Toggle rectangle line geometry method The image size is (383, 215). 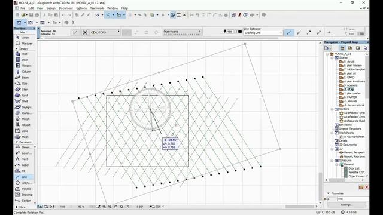point(146,32)
